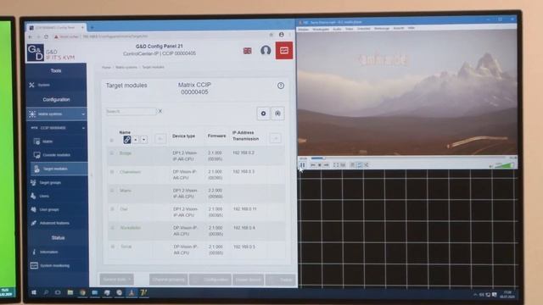Tick checkbox for the firmware 2.2.000 row
This screenshot has width=543, height=305.
[x=112, y=191]
